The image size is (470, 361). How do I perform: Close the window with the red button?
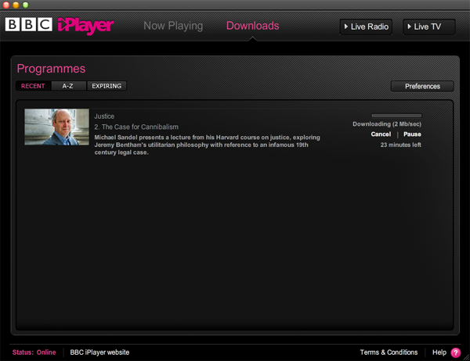point(6,5)
